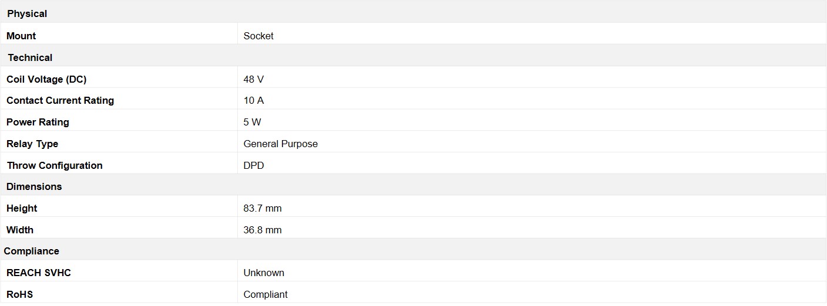Select the REACH SVHC Unknown value
Screen dimensions: 827x306
(264, 273)
